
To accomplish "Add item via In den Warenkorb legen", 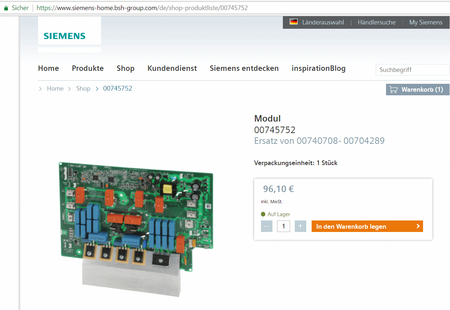I will coord(367,226).
